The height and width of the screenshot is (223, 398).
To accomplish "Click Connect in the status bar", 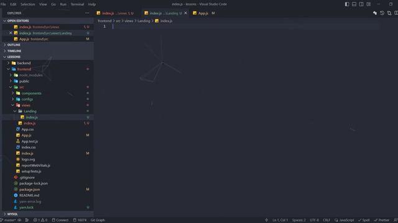I will click(60, 220).
